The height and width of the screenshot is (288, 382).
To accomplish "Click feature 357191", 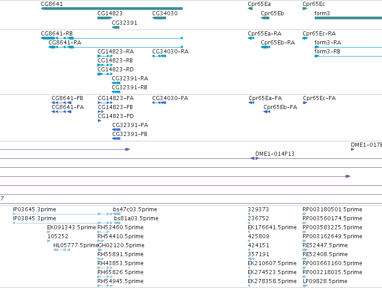I will tap(251, 259).
